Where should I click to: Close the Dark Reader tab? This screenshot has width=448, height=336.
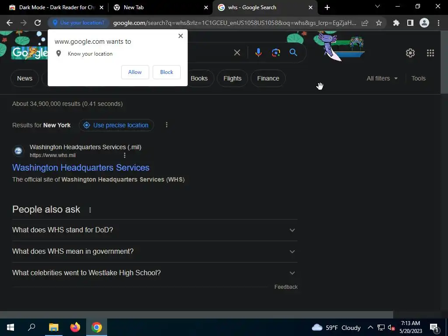101,7
